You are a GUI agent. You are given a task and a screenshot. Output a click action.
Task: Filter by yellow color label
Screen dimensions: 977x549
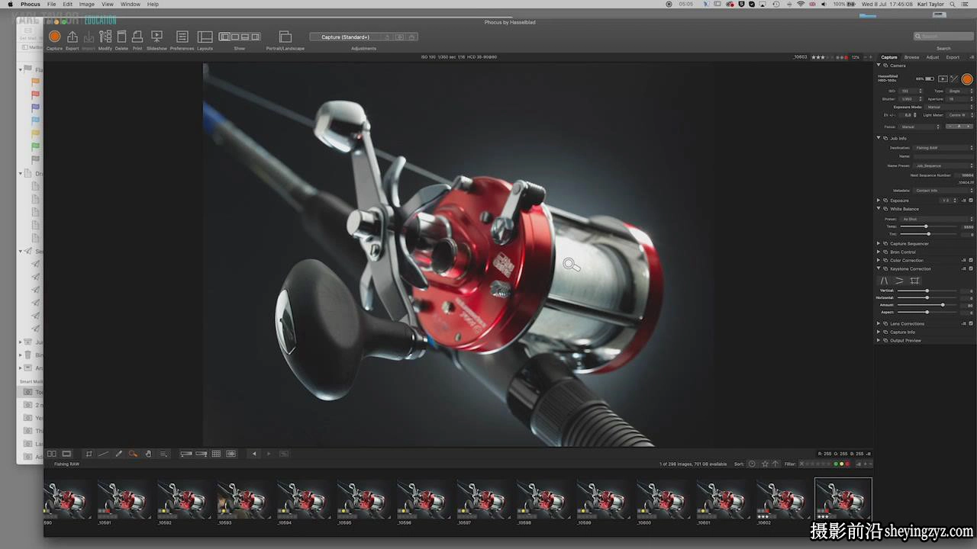click(841, 464)
